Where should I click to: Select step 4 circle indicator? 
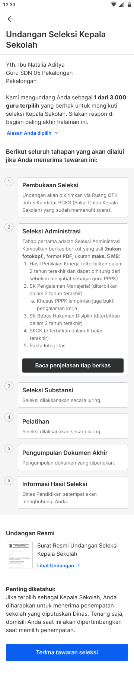[x=9, y=417]
